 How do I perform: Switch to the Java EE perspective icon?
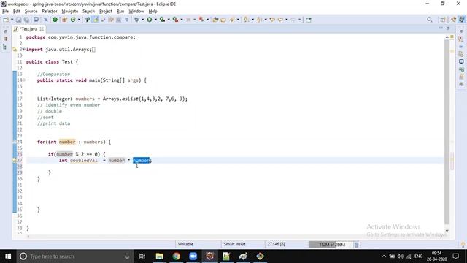[x=453, y=20]
